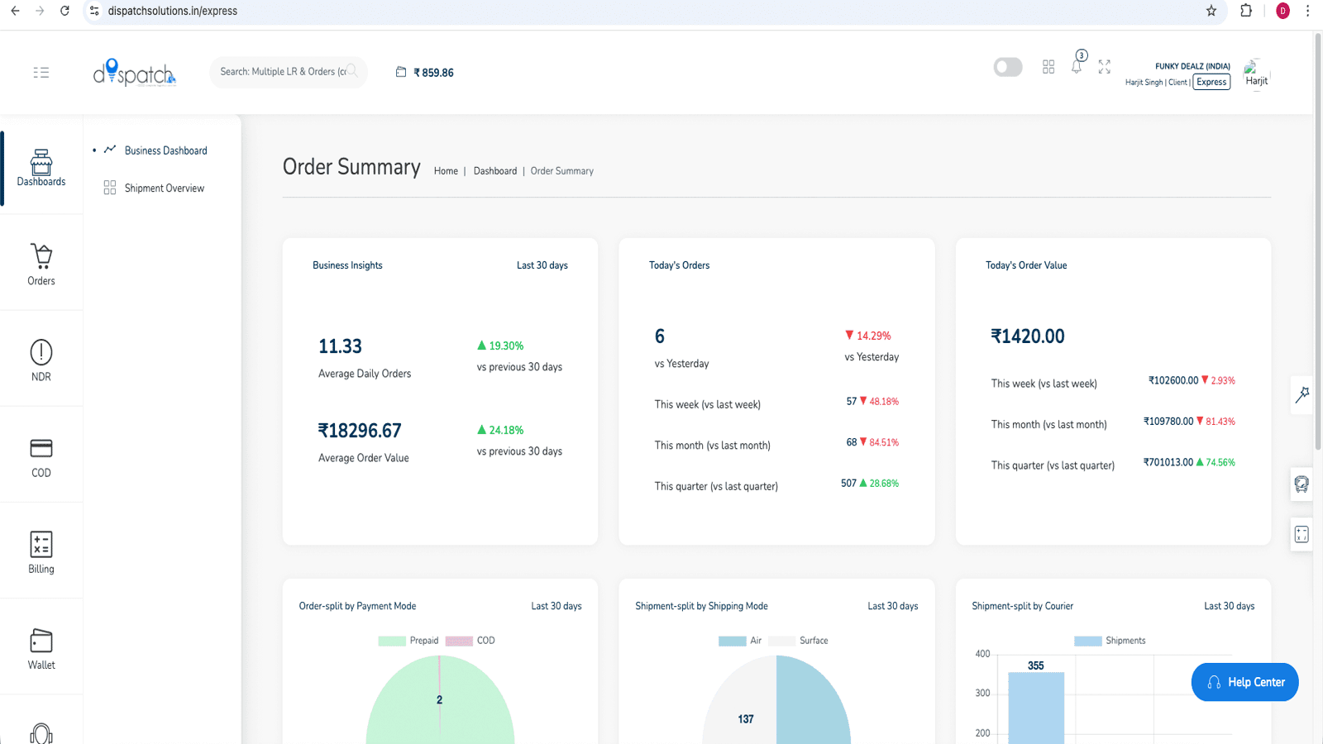Image resolution: width=1323 pixels, height=744 pixels.
Task: Click the ₹701013.00 quarter value
Action: (x=1168, y=462)
